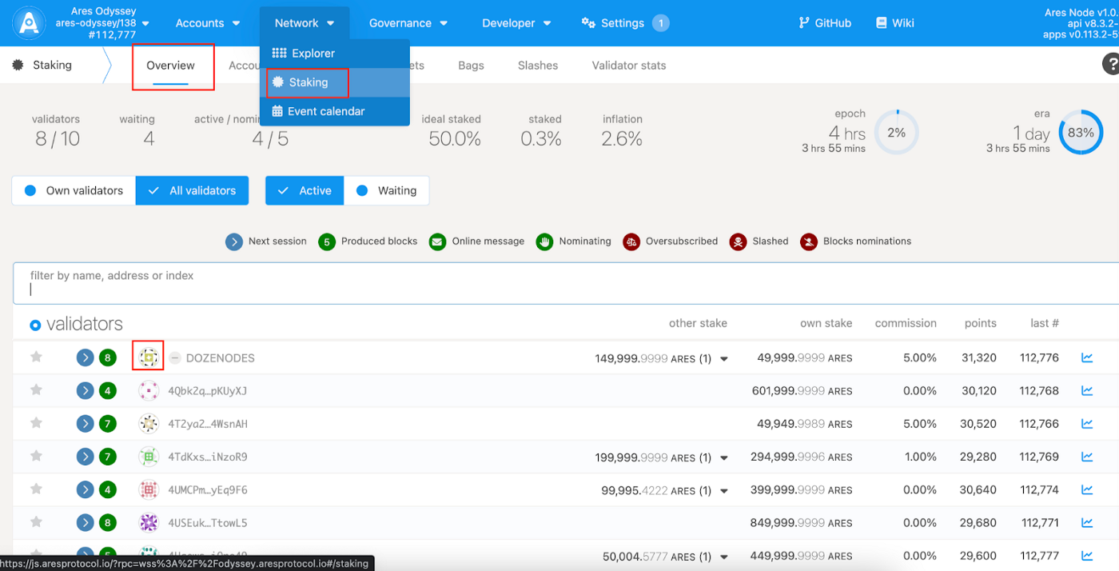Click DOZENODES next session arrow badge
Image resolution: width=1119 pixels, height=571 pixels.
(86, 357)
